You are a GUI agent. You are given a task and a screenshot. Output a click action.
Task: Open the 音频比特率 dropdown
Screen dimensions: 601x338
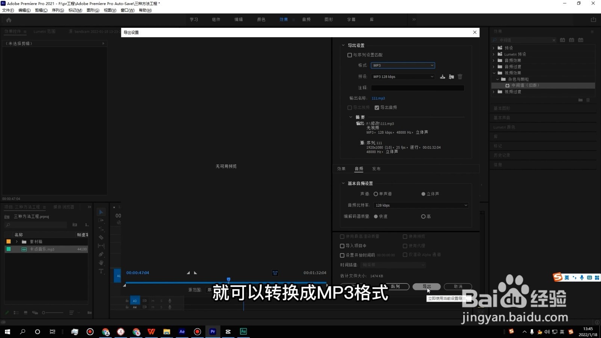[420, 205]
